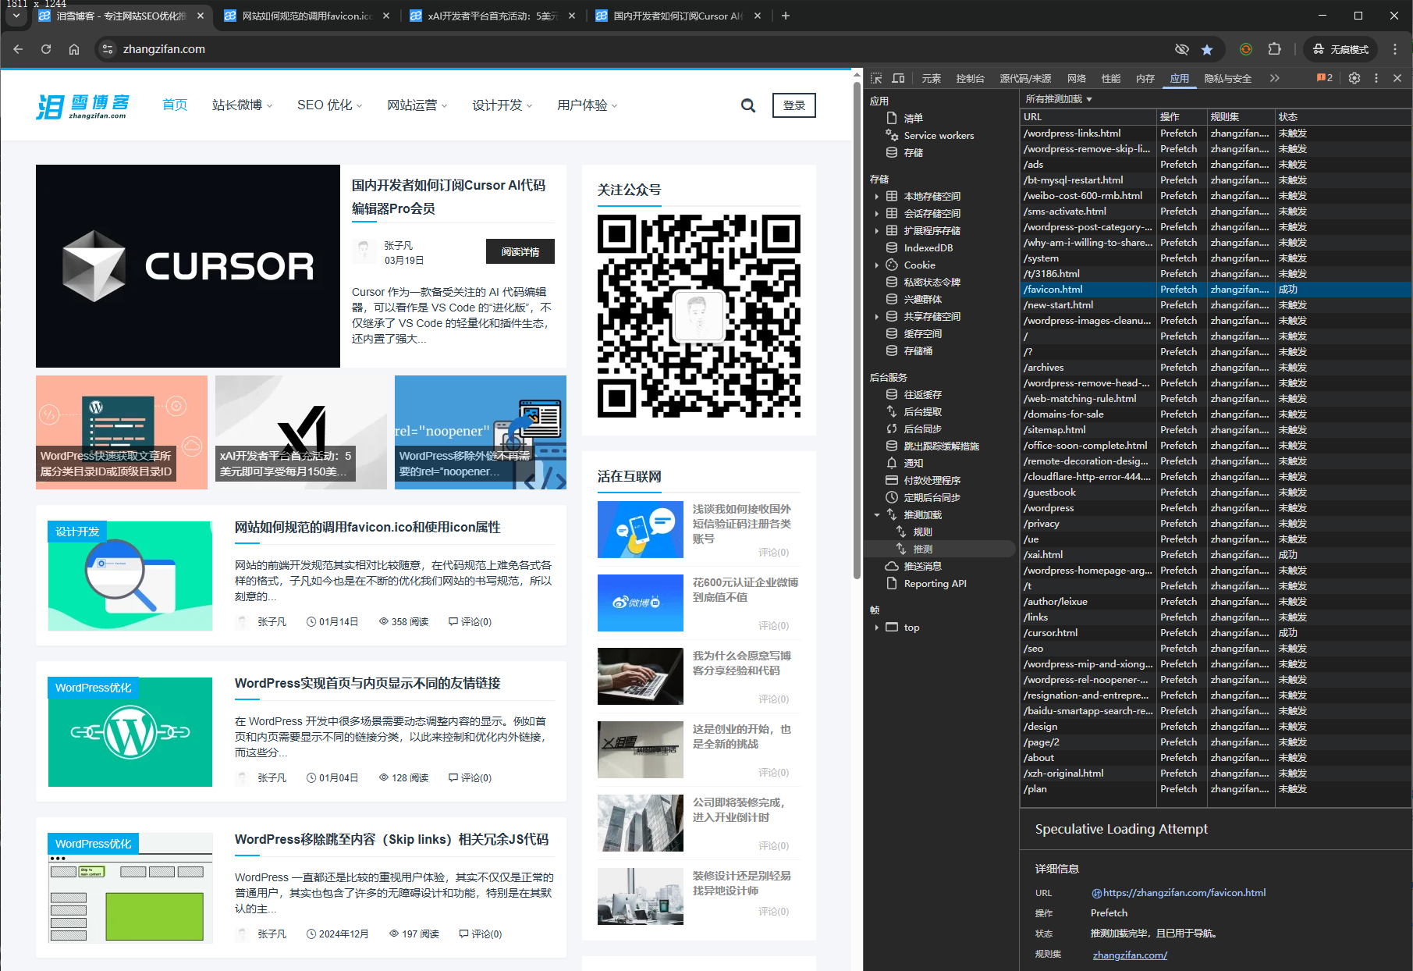Open DevTools settings gear
This screenshot has width=1413, height=971.
click(1354, 78)
